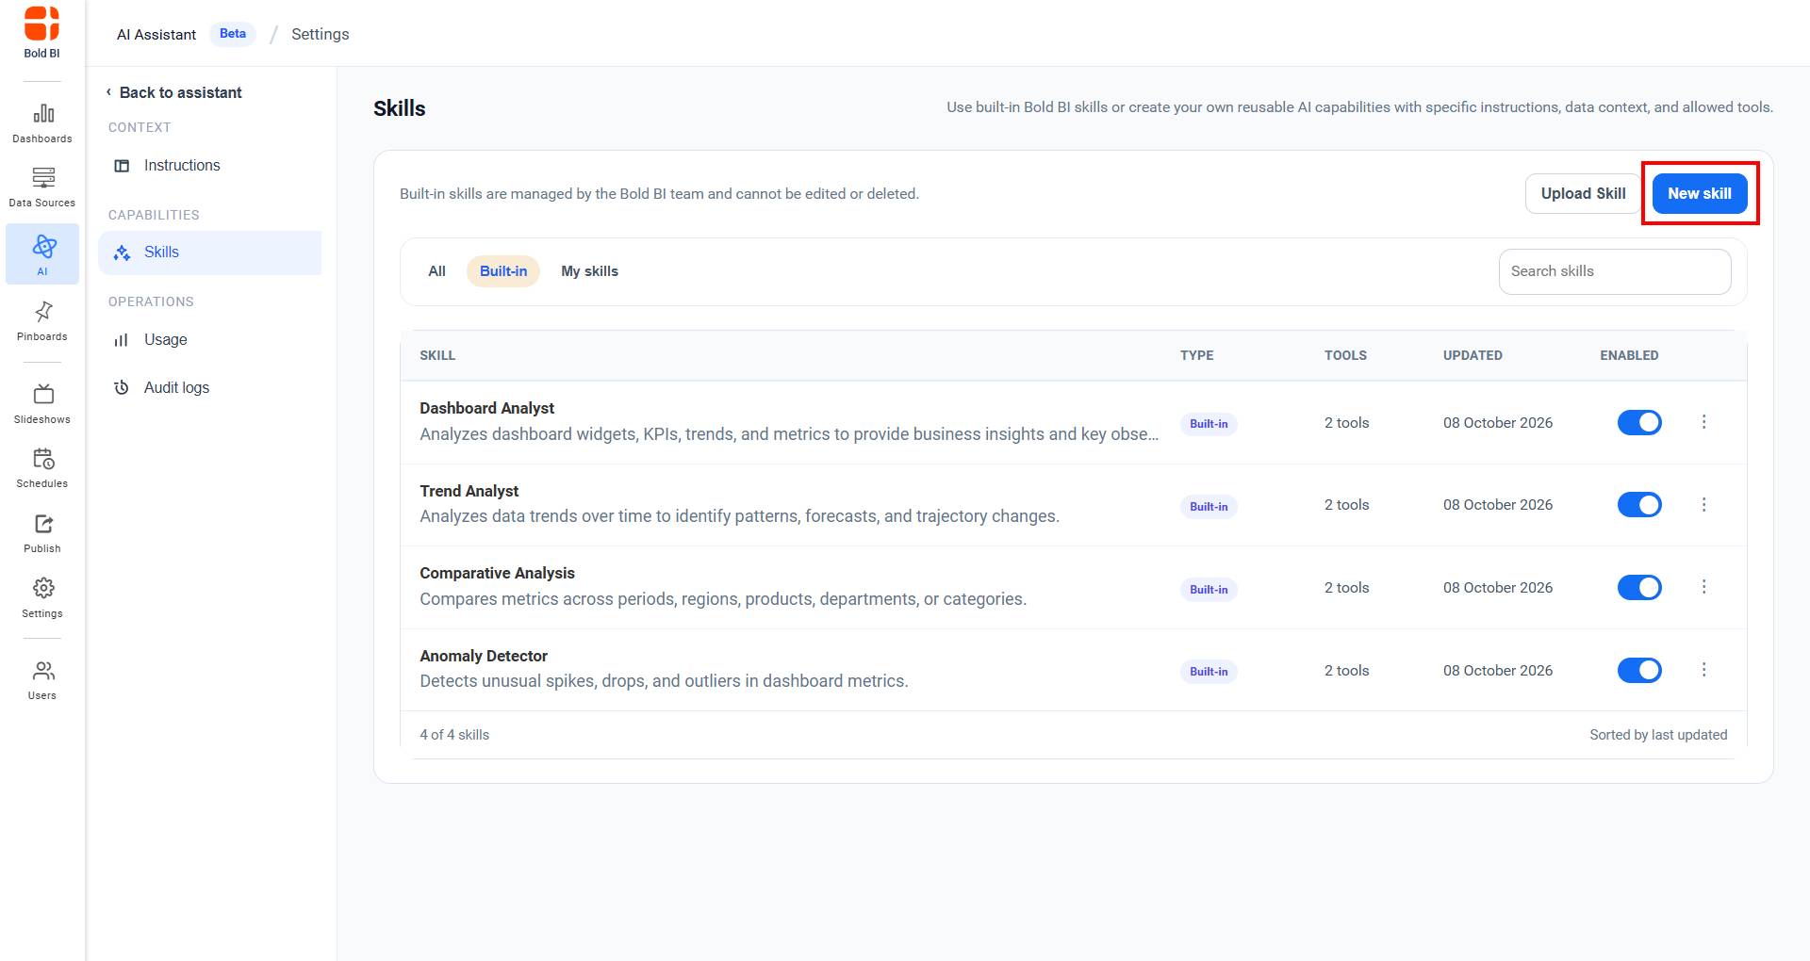The height and width of the screenshot is (961, 1810).
Task: Click the Skills sparkle icon
Action: pos(122,252)
